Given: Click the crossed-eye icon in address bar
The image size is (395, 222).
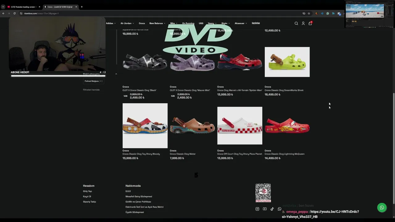Looking at the screenshot, I should [304, 13].
